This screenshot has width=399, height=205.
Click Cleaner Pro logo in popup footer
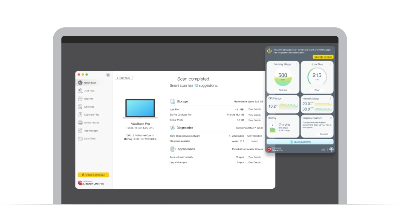[275, 149]
